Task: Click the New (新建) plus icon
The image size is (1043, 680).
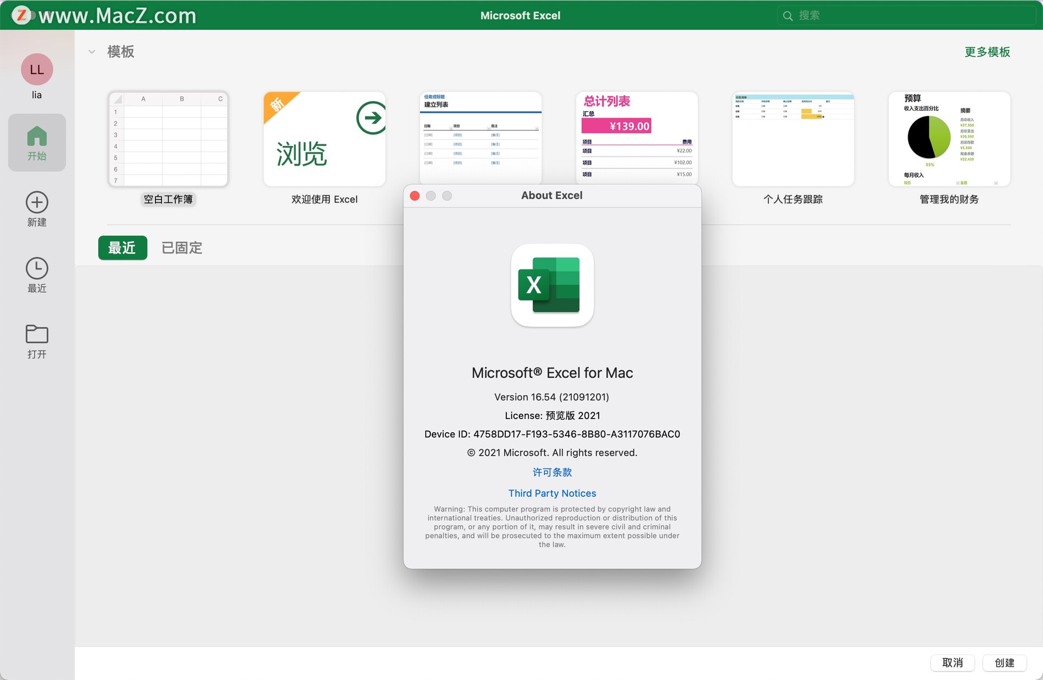Action: 37,202
